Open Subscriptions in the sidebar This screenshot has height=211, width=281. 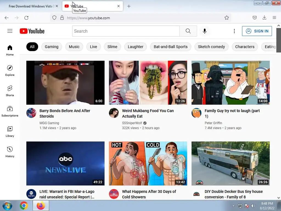[x=10, y=111]
